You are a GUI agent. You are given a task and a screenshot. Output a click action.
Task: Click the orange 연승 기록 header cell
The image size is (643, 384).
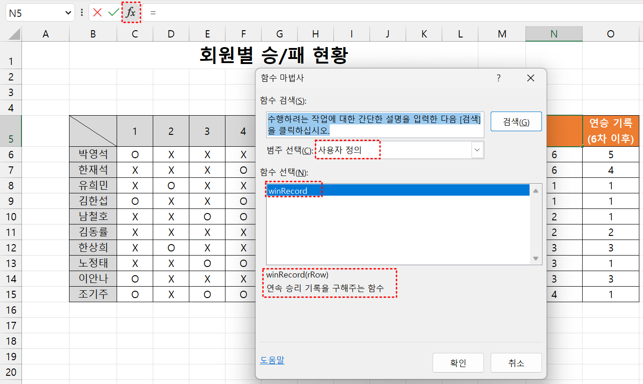pyautogui.click(x=611, y=131)
